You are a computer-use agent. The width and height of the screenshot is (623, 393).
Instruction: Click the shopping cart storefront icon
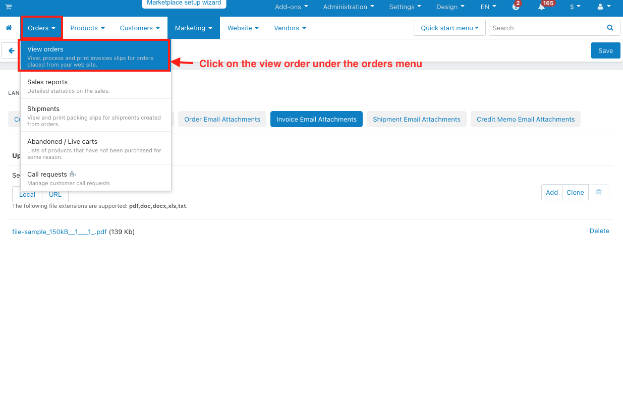9,7
